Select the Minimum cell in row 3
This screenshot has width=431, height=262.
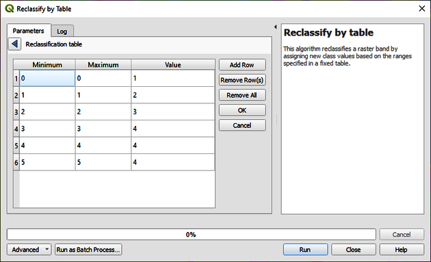point(47,112)
